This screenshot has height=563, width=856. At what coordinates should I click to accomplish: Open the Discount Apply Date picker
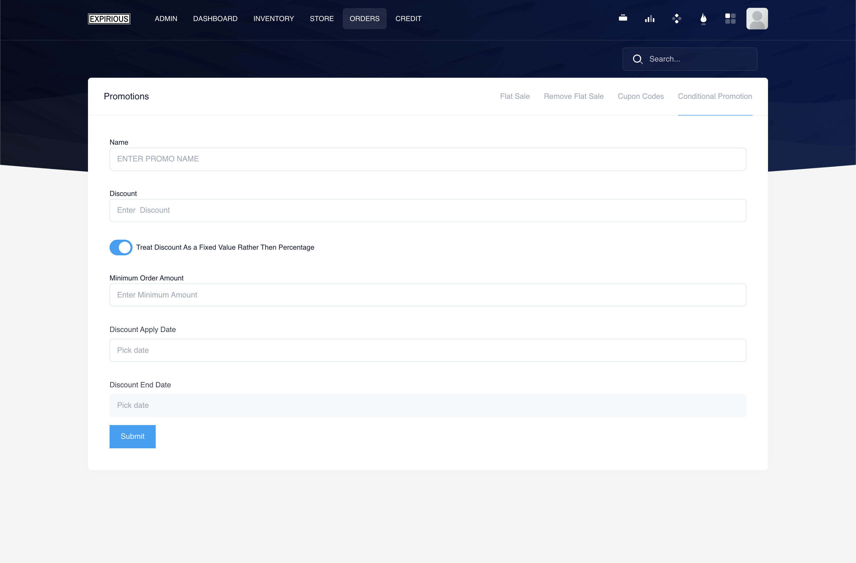[x=428, y=350]
